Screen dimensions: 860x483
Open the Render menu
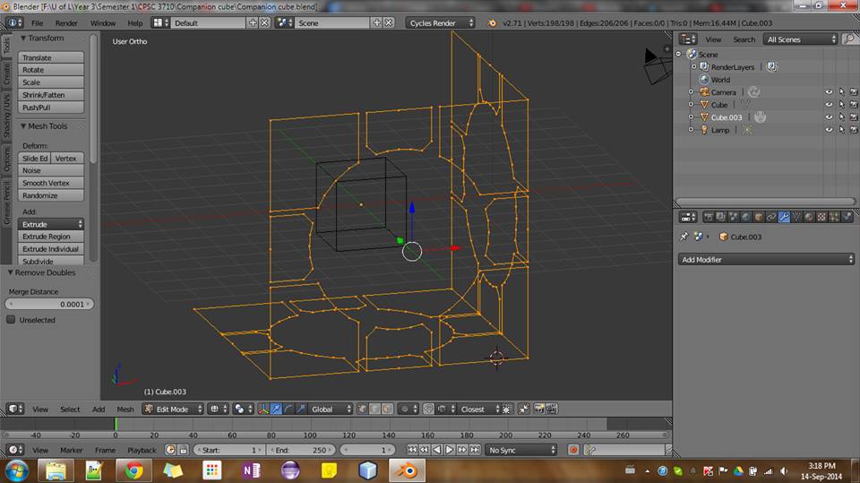tap(65, 23)
